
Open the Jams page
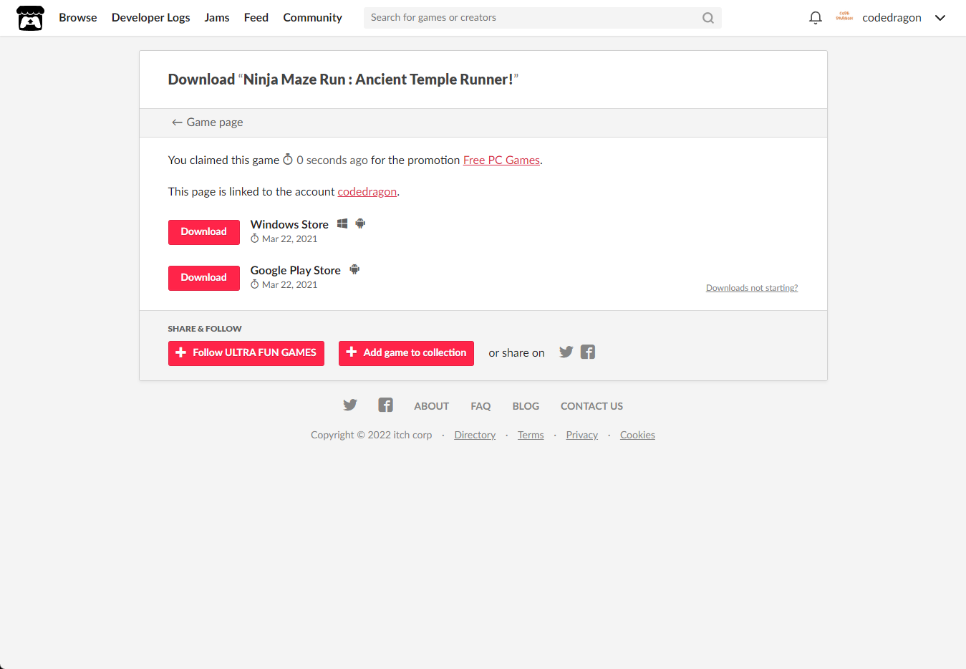click(x=217, y=17)
